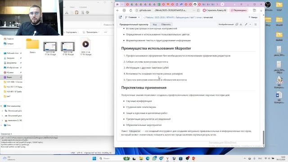The width and height of the screenshot is (288, 162).
Task: Collapse Этот компьютер tree node
Action: coord(1,106)
